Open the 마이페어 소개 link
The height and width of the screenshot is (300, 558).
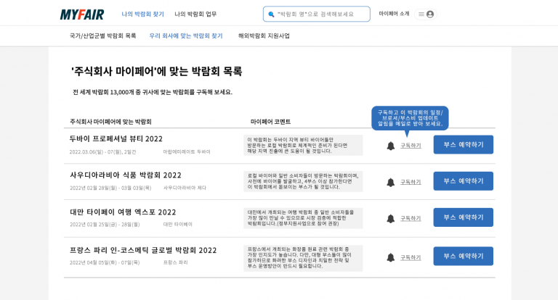point(394,14)
